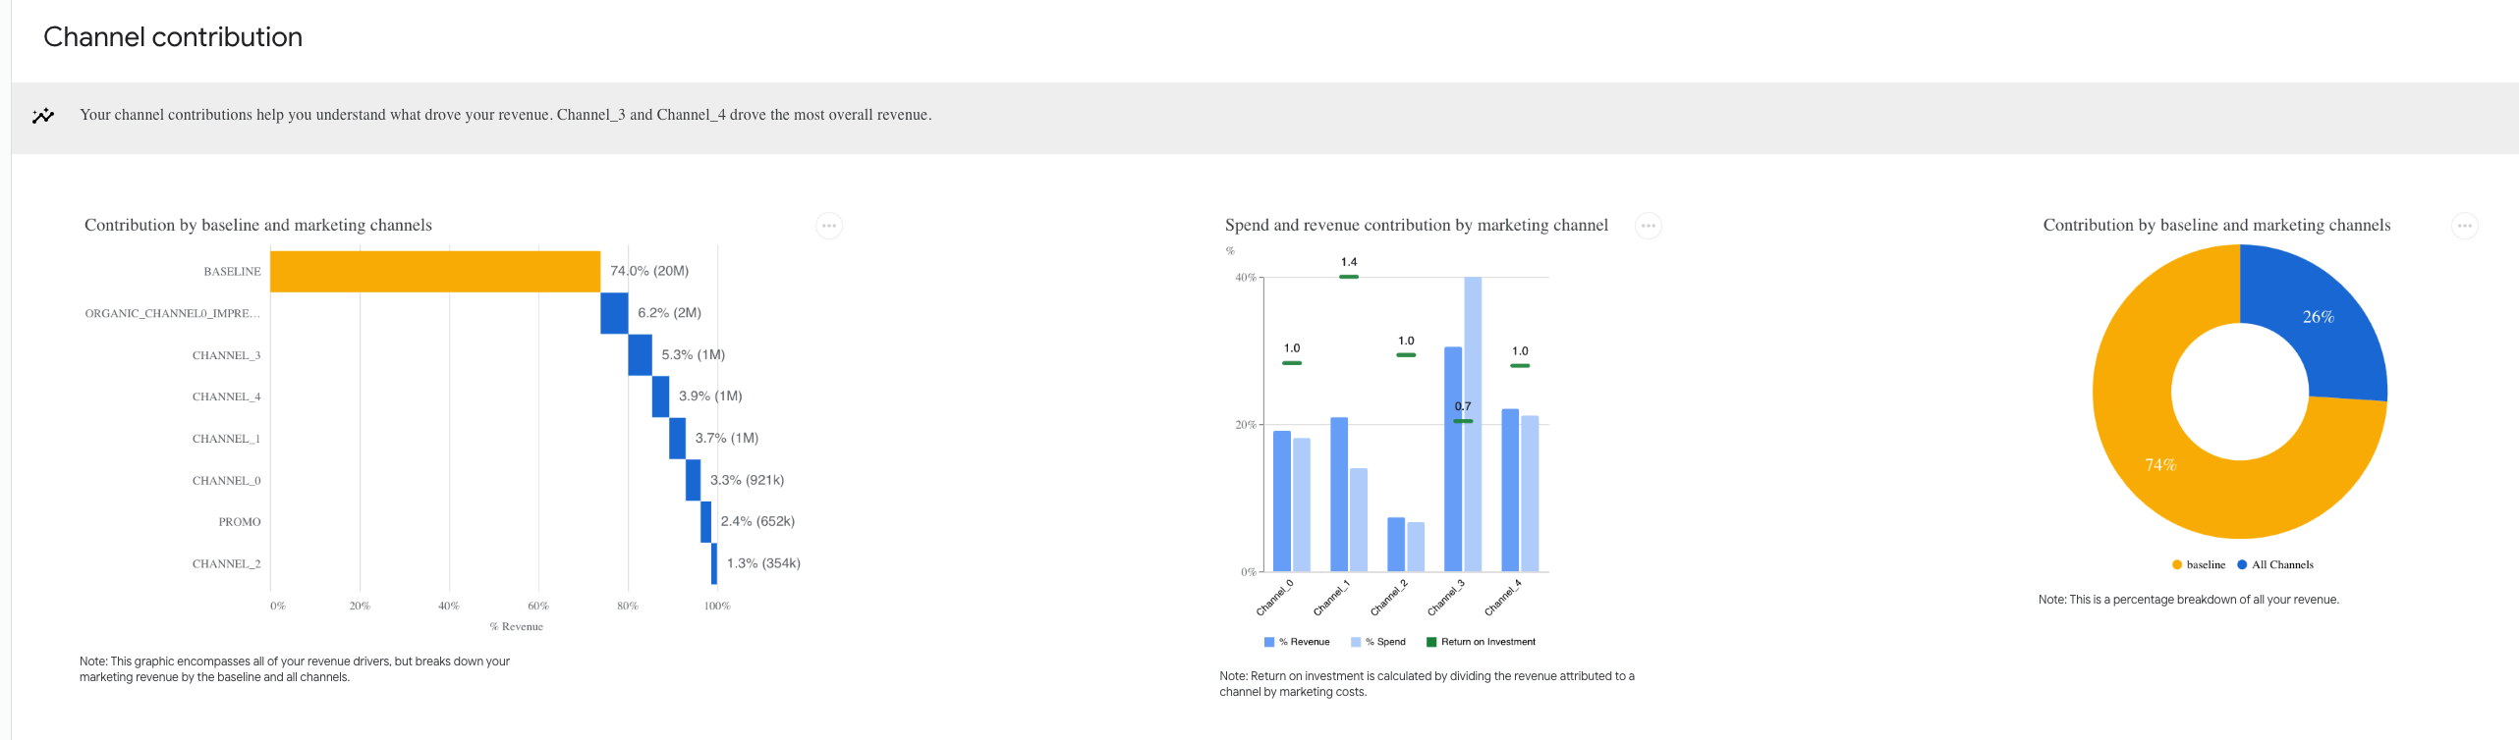
Task: Select the ORGANIC_CHANNEL0_IMPRE waterfall bar
Action: (614, 313)
